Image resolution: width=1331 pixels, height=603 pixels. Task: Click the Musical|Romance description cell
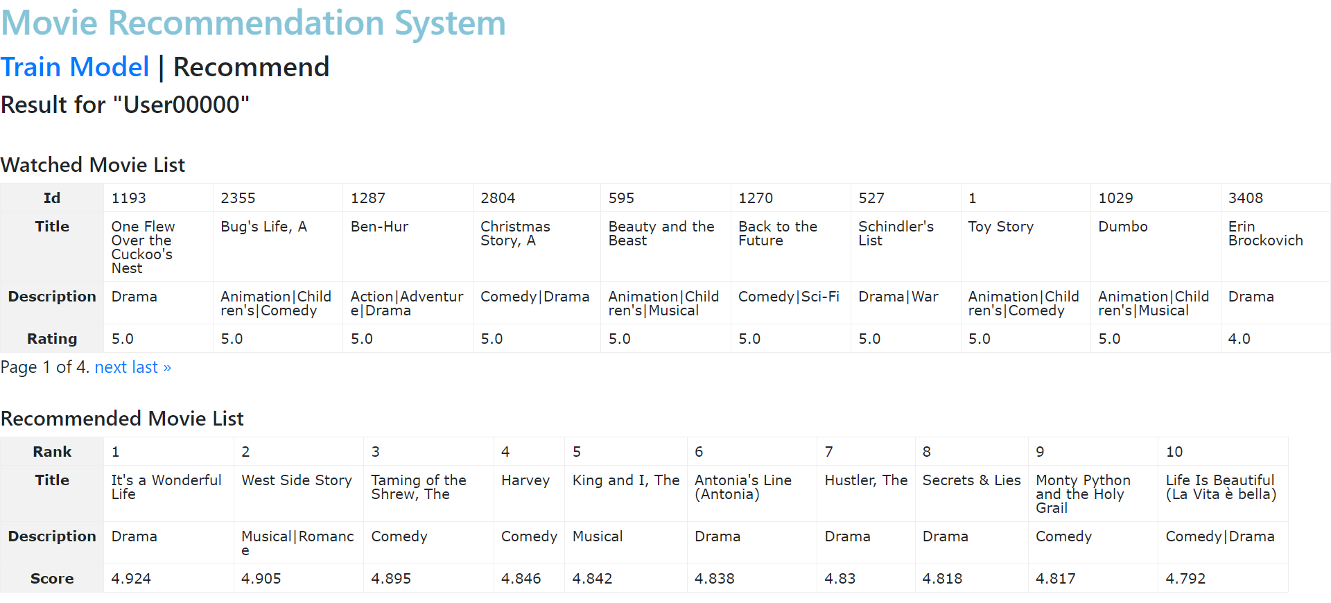pos(297,543)
